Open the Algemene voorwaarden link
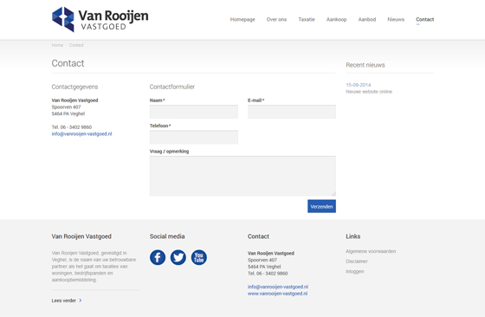Viewport: 485px width, 317px height. pos(371,251)
